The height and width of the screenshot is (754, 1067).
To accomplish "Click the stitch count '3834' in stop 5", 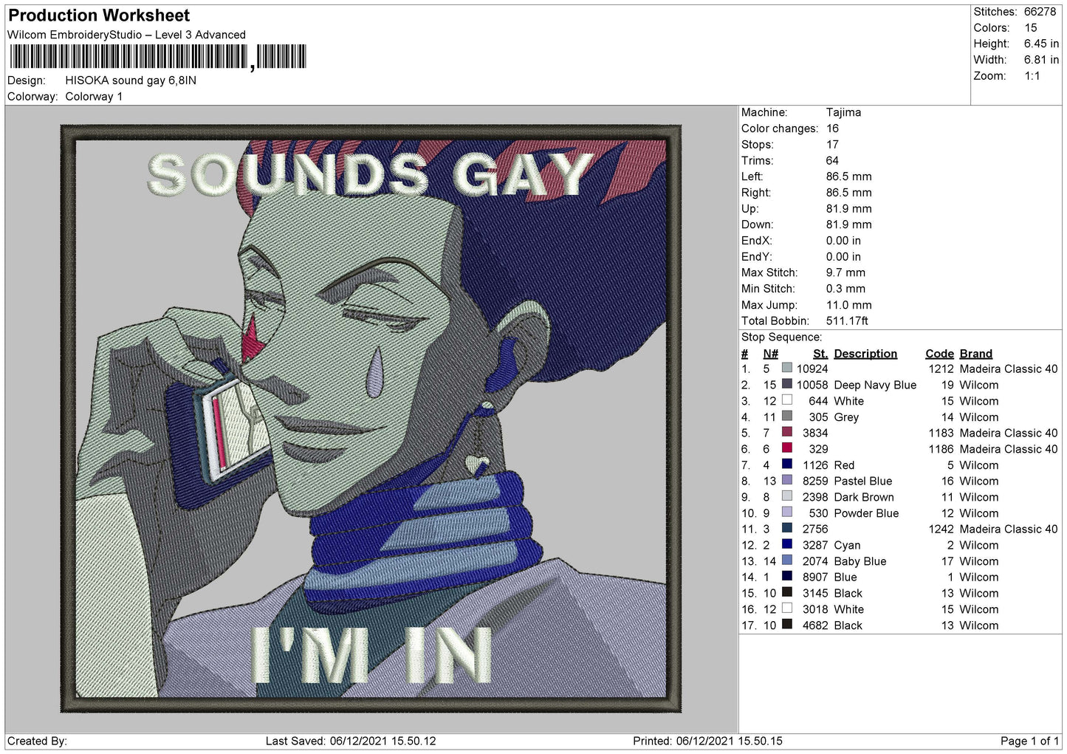I will [815, 433].
